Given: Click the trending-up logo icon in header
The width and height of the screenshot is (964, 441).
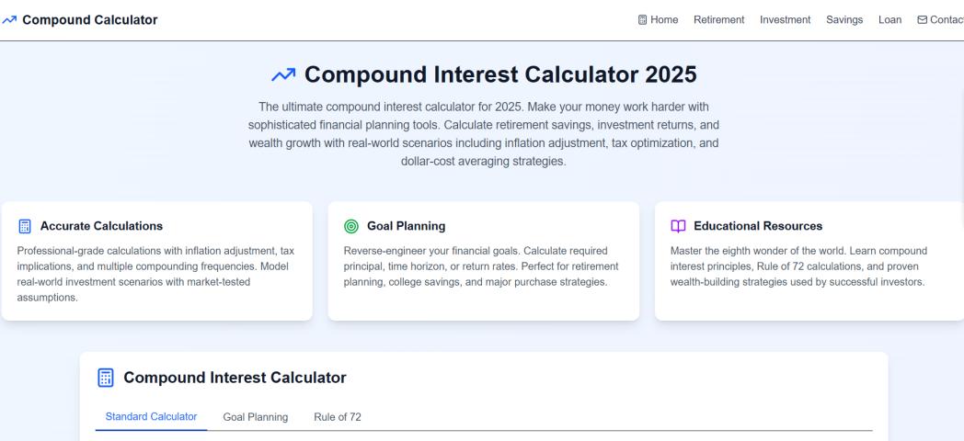Looking at the screenshot, I should click(9, 20).
